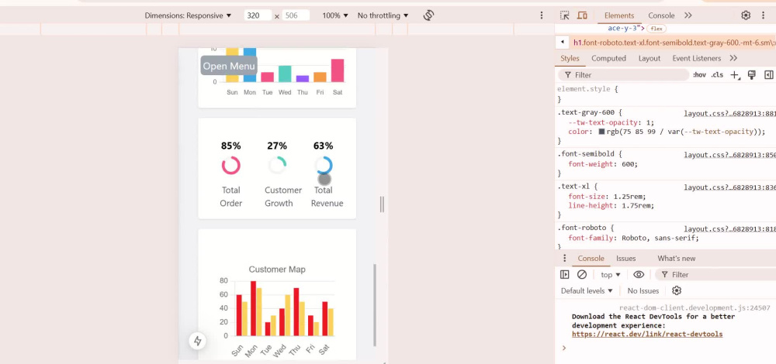Toggle the .cls element classes panel
This screenshot has height=364, width=776.
pyautogui.click(x=717, y=75)
